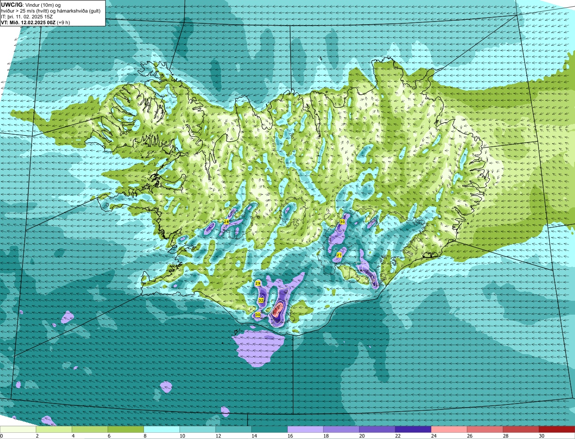Viewport: 575px width, 439px height.
Task: Select the 14–16 m/s dark teal legend swatch
Action: pos(270,430)
